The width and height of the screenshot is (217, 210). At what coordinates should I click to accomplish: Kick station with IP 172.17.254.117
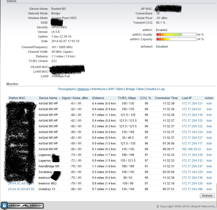click(x=209, y=143)
